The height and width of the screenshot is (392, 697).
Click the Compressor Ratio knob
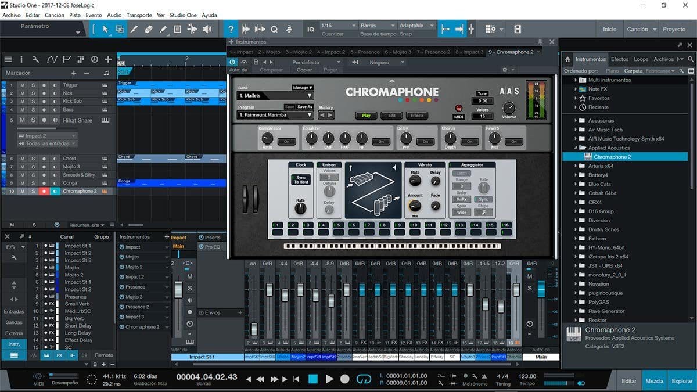coord(267,139)
